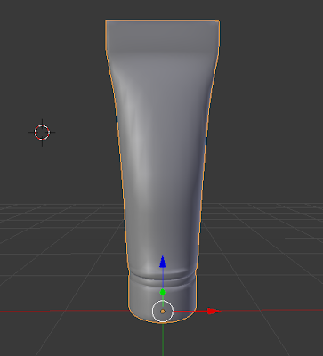Click the white circle at gizmo center
The image size is (323, 356).
click(163, 311)
